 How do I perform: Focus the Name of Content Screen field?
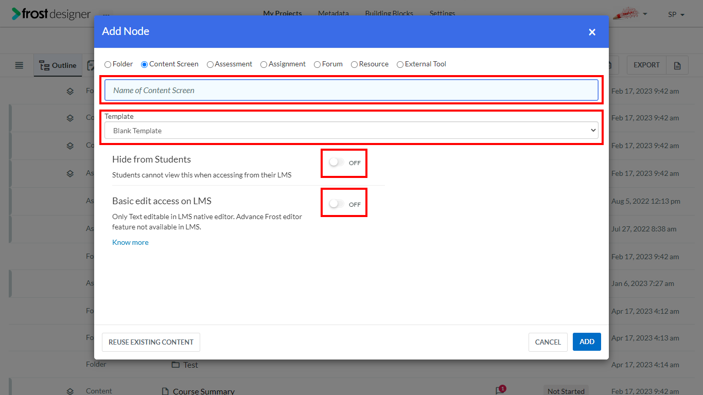pyautogui.click(x=351, y=90)
